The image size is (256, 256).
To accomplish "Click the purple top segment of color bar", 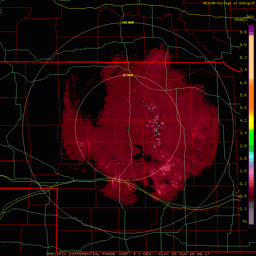I will (251, 28).
